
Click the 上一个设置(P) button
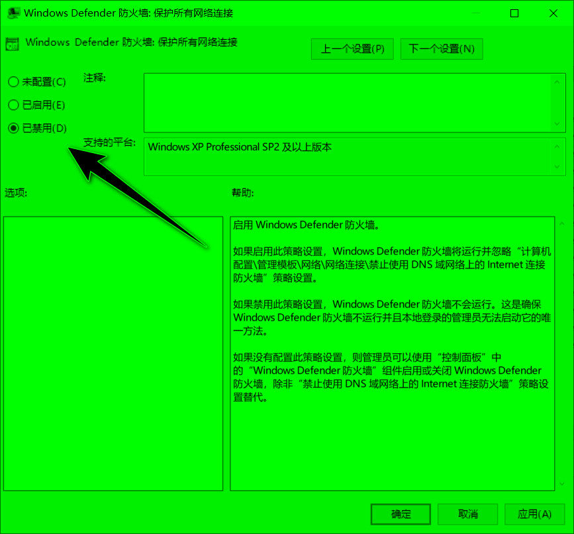(352, 49)
